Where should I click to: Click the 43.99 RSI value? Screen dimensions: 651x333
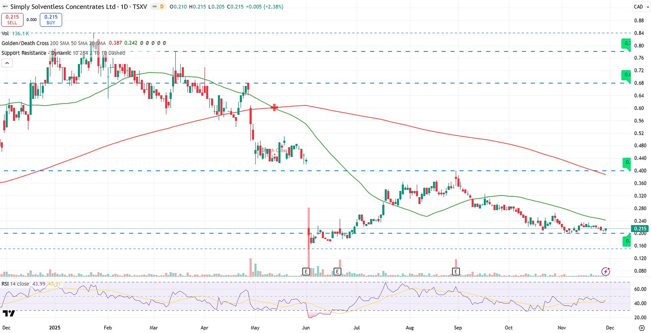tap(39, 283)
